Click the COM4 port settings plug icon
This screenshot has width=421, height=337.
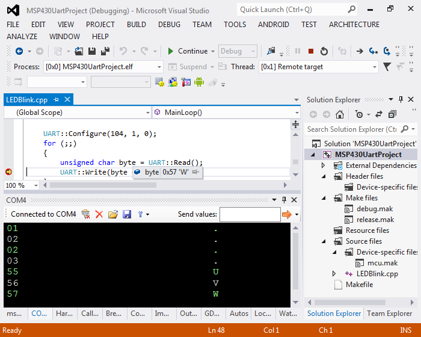[85, 214]
